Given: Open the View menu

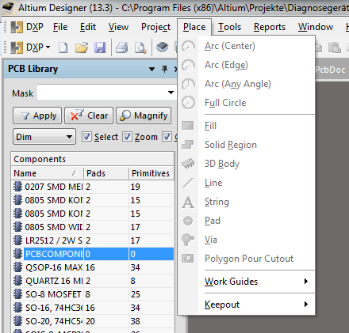Looking at the screenshot, I should pyautogui.click(x=118, y=27).
